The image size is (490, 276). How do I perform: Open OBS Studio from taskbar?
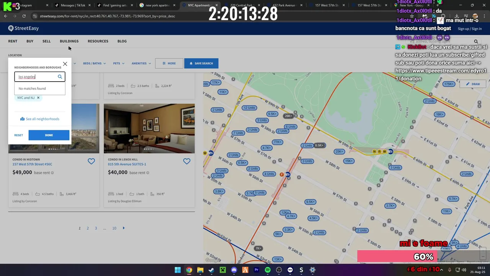click(279, 270)
